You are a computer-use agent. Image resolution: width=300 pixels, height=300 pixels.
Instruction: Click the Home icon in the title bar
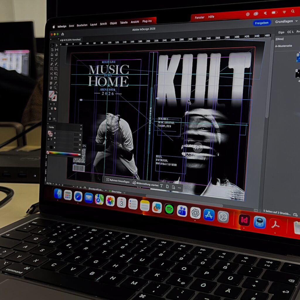click(62, 34)
